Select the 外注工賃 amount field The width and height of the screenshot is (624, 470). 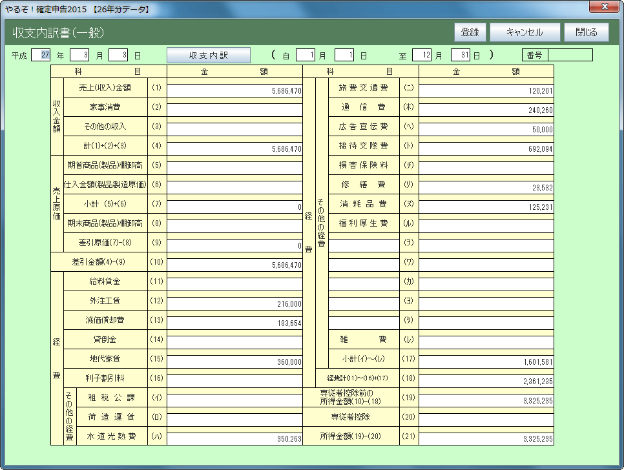[234, 303]
